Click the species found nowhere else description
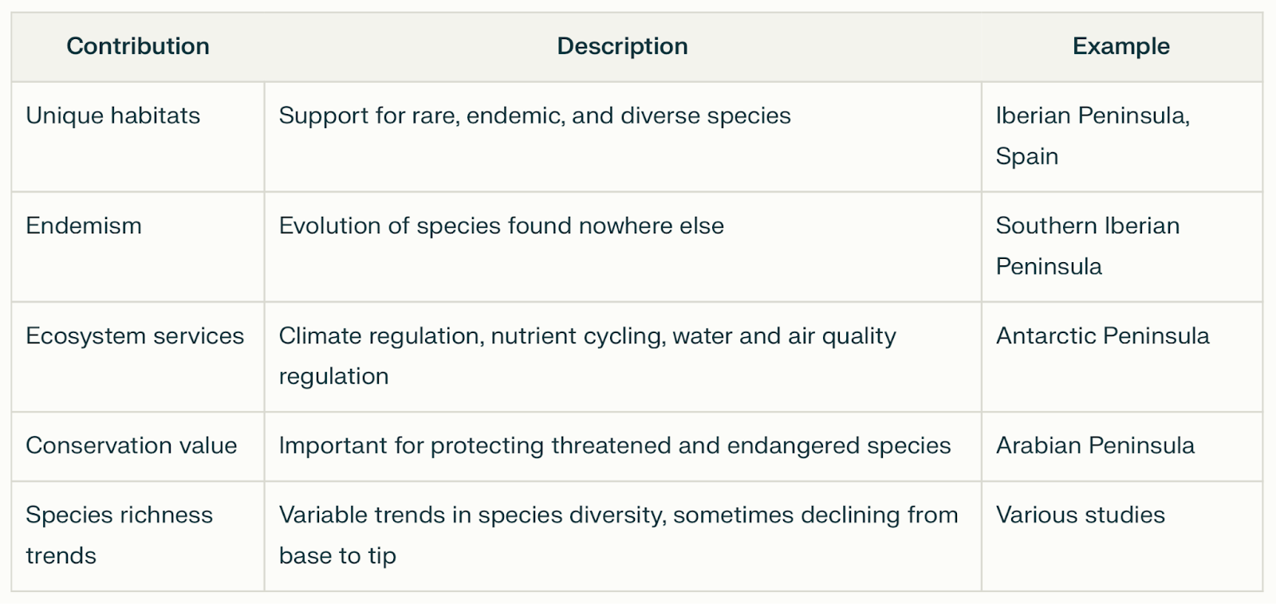This screenshot has width=1276, height=604. click(502, 226)
